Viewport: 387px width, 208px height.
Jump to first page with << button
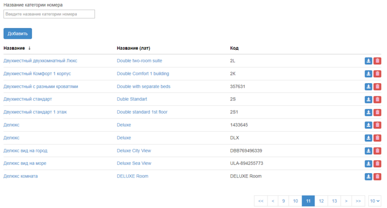[x=261, y=201]
